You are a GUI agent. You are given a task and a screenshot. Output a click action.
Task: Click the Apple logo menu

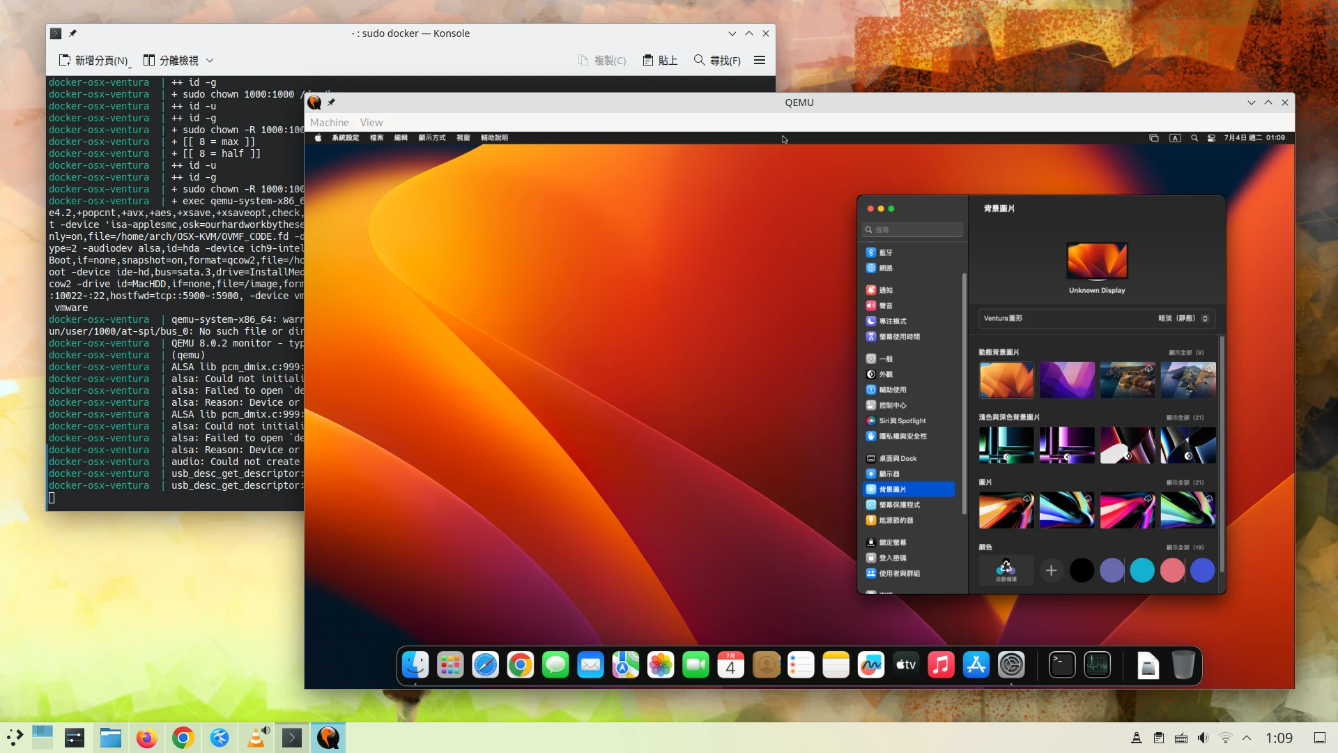pos(318,138)
